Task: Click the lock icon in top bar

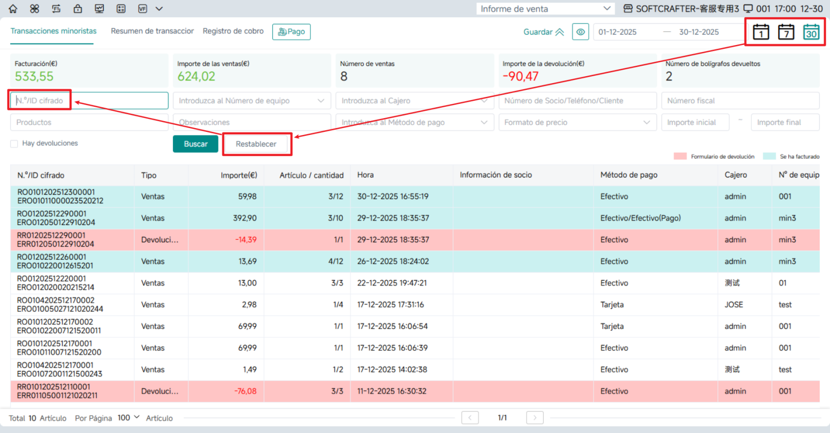Action: pos(78,8)
